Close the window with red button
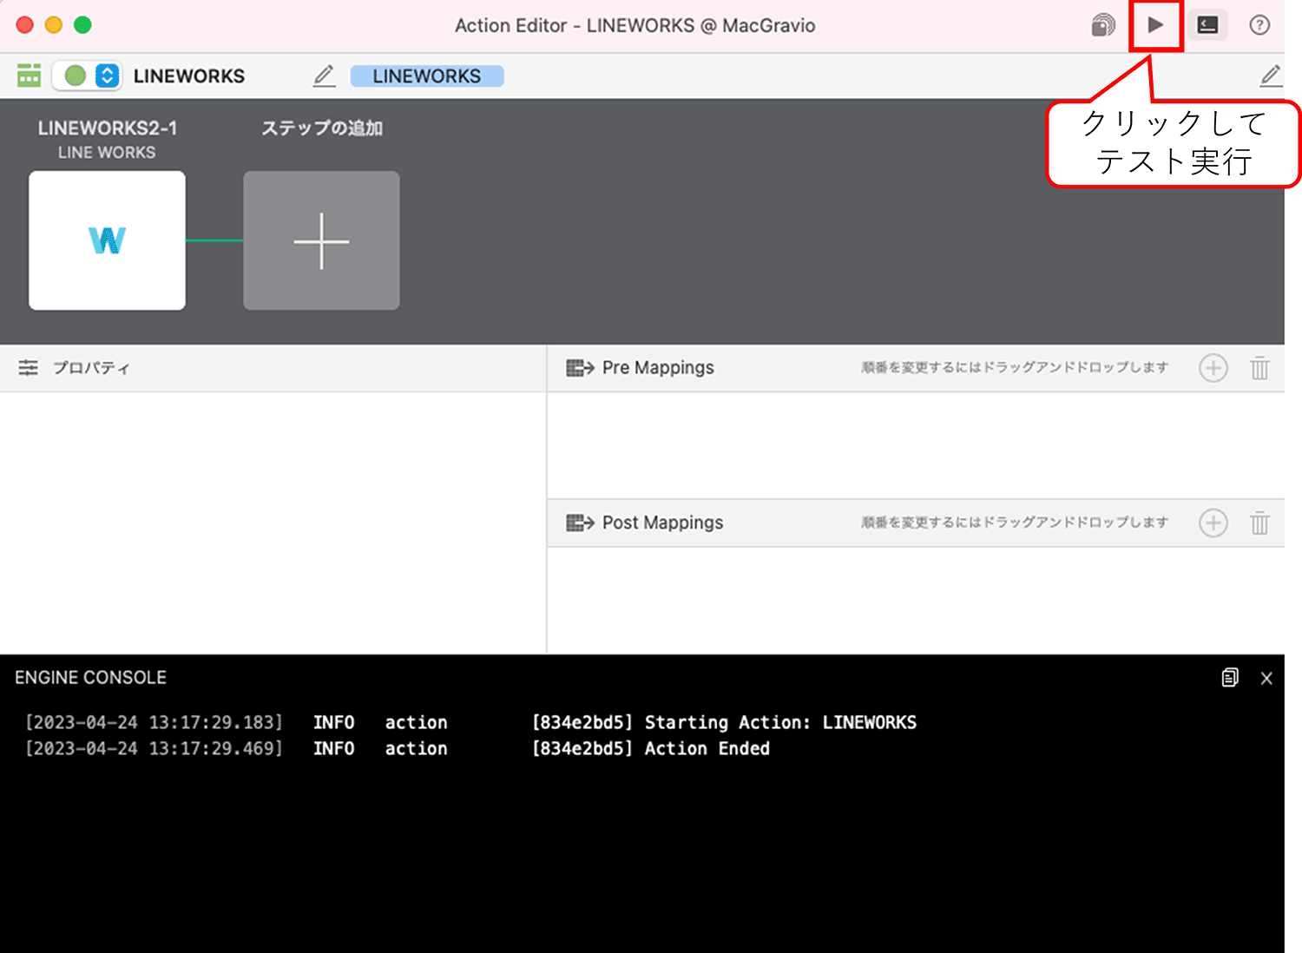Viewport: 1302px width, 953px height. (x=25, y=25)
